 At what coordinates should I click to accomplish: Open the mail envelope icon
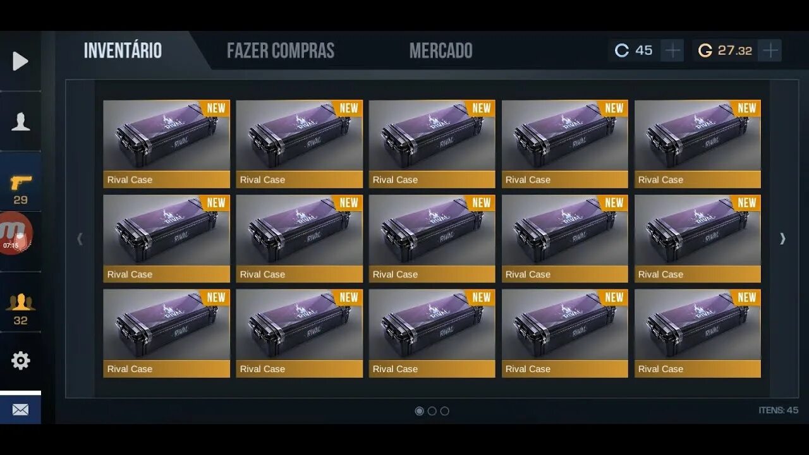point(20,410)
